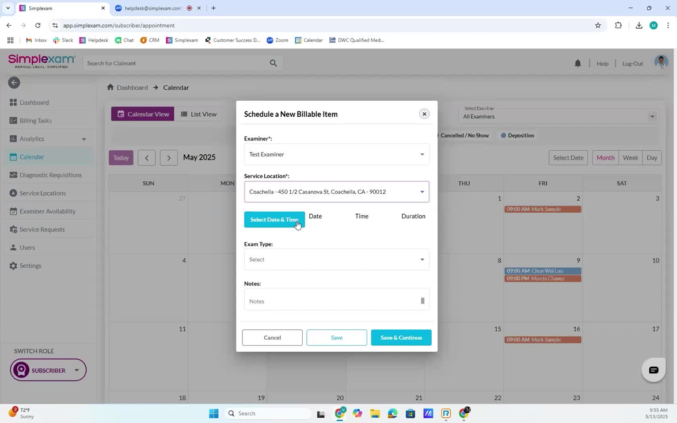Click the Dashboard breadcrumb link
This screenshot has height=423, width=677.
(x=132, y=87)
